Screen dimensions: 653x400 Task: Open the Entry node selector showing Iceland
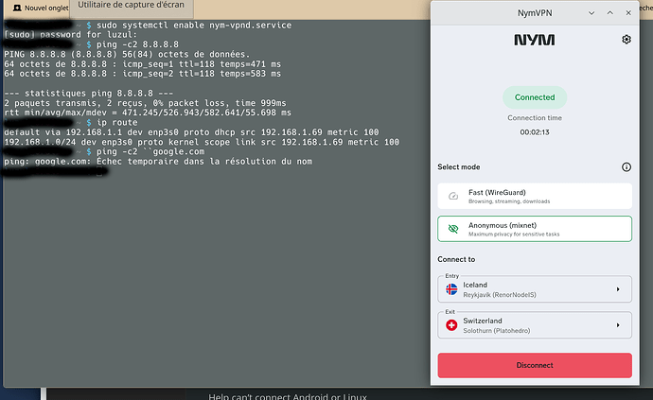tap(535, 288)
